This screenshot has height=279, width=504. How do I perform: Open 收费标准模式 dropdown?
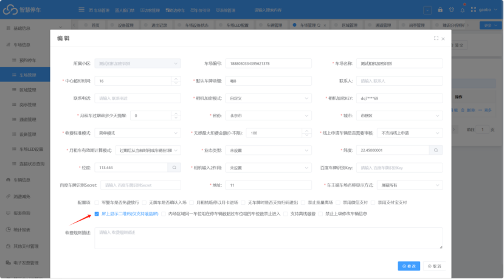pos(137,133)
